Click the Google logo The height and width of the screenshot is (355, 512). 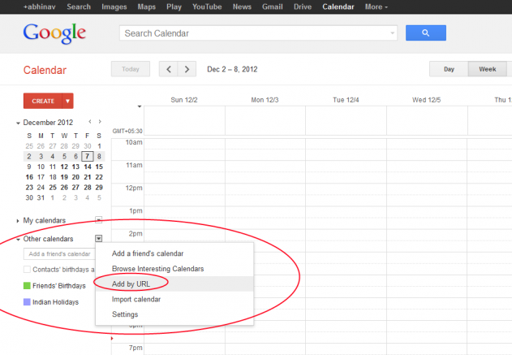point(54,33)
